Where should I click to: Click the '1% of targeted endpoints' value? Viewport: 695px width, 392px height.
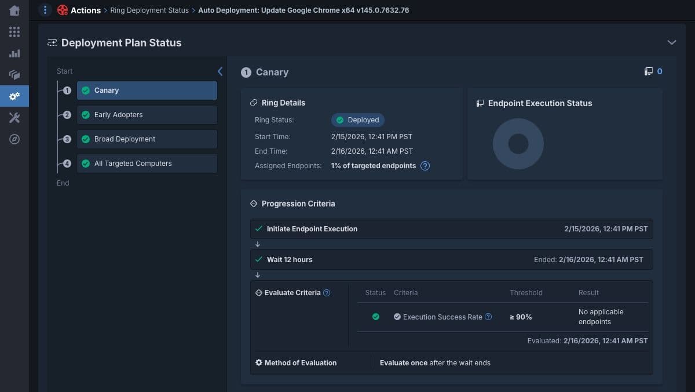point(374,166)
